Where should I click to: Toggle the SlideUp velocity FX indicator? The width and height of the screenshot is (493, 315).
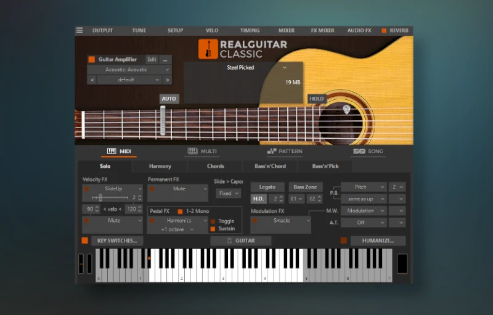pos(86,189)
